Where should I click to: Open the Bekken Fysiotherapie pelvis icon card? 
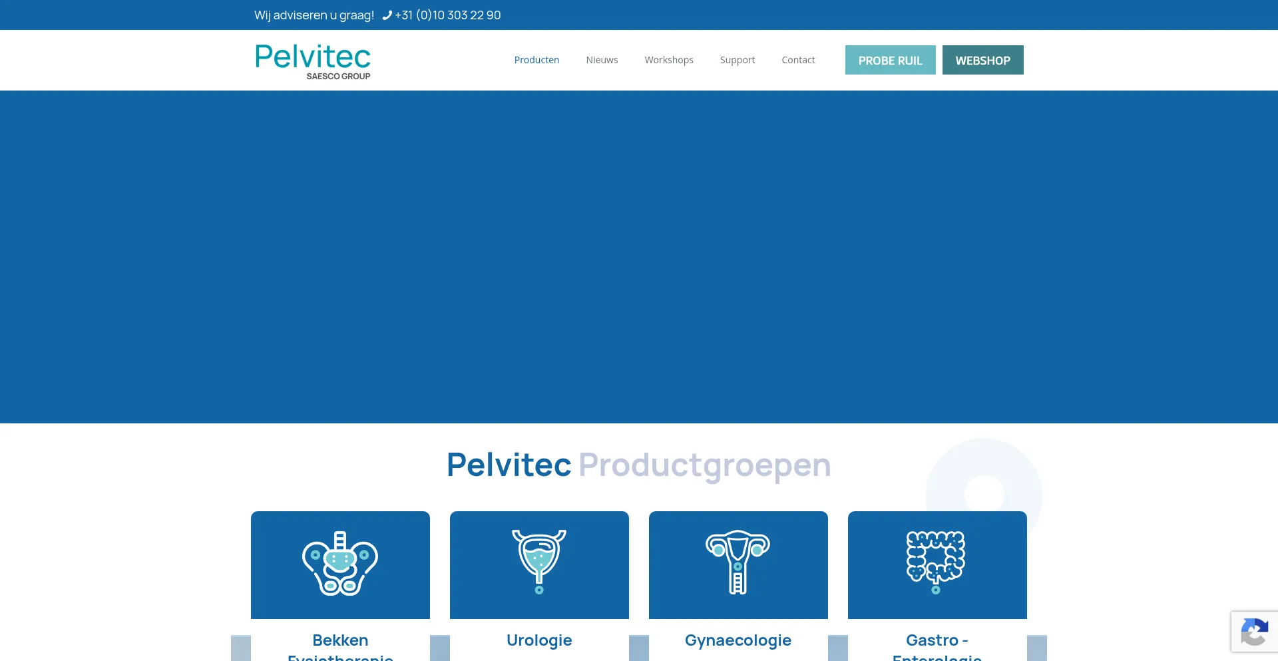340,564
